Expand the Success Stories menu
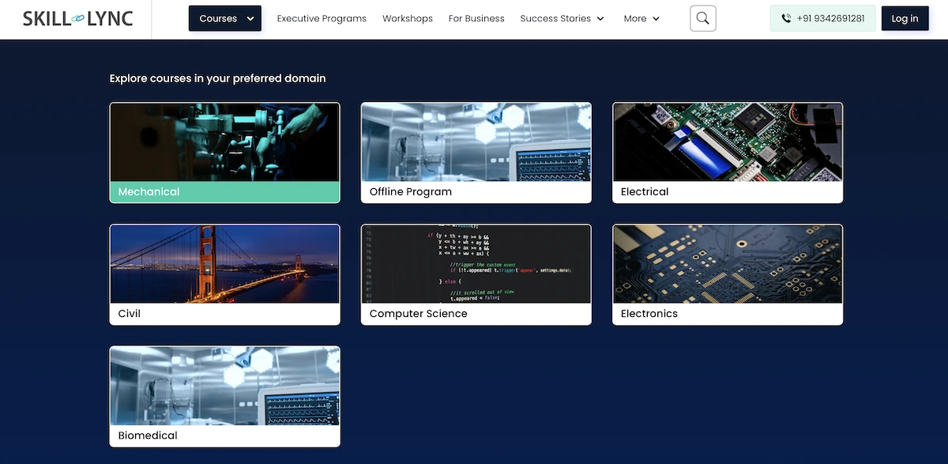The image size is (948, 464). click(x=562, y=18)
